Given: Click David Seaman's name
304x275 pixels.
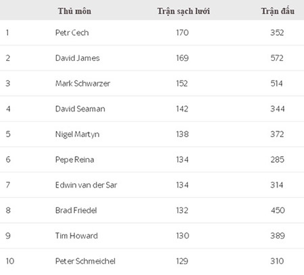Looking at the screenshot, I should click(x=80, y=109).
